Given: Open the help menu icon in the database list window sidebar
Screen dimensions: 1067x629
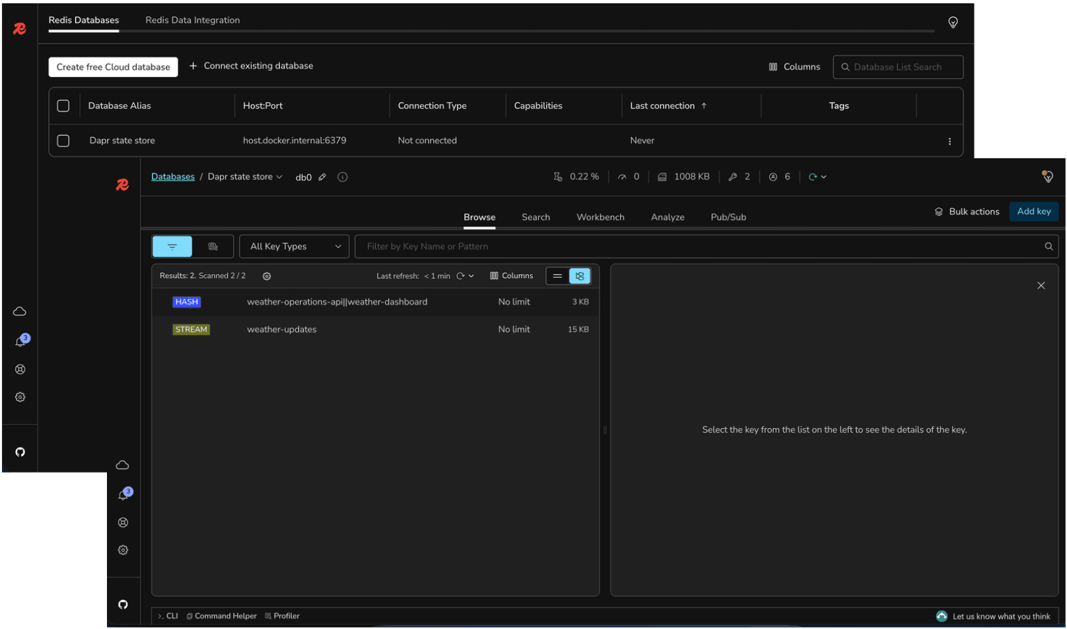Looking at the screenshot, I should 20,369.
